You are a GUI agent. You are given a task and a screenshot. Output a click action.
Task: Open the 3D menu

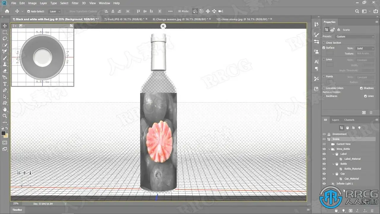(84, 3)
